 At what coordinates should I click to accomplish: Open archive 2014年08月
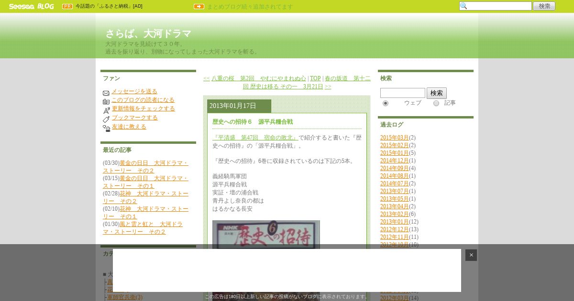395,176
